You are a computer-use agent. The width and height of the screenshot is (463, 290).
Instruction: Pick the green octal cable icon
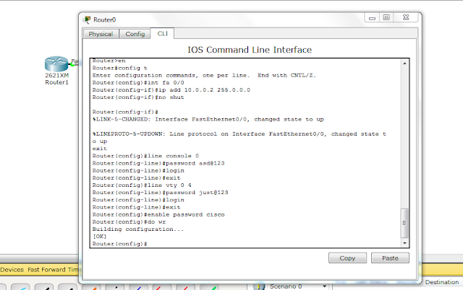coord(209,287)
